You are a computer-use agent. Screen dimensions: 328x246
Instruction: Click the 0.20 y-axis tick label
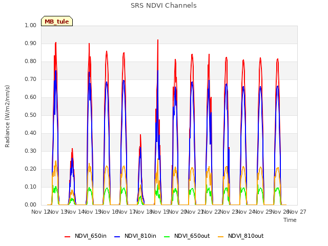(x=31, y=169)
